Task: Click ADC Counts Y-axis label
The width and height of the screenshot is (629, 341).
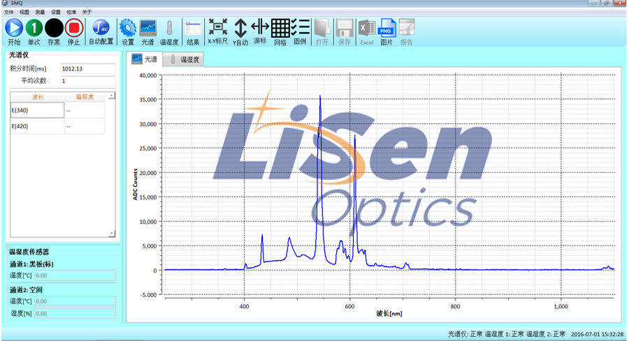Action: pos(135,184)
